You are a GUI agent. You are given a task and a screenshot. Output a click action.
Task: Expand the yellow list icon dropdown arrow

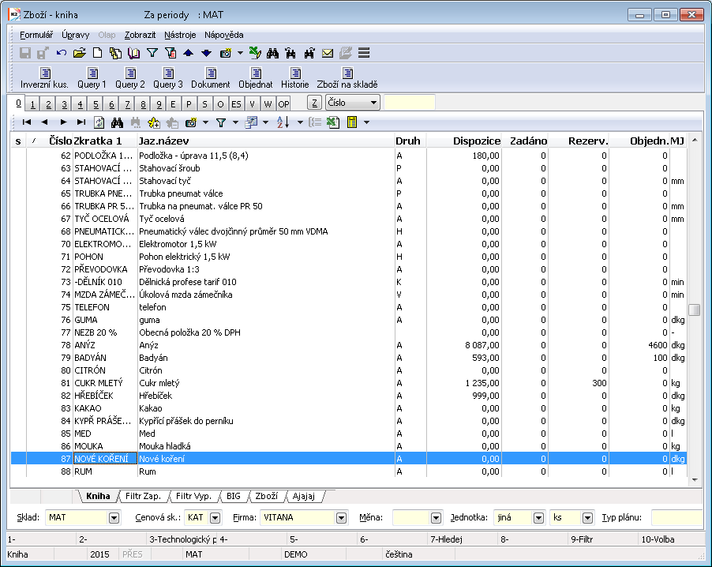point(366,122)
